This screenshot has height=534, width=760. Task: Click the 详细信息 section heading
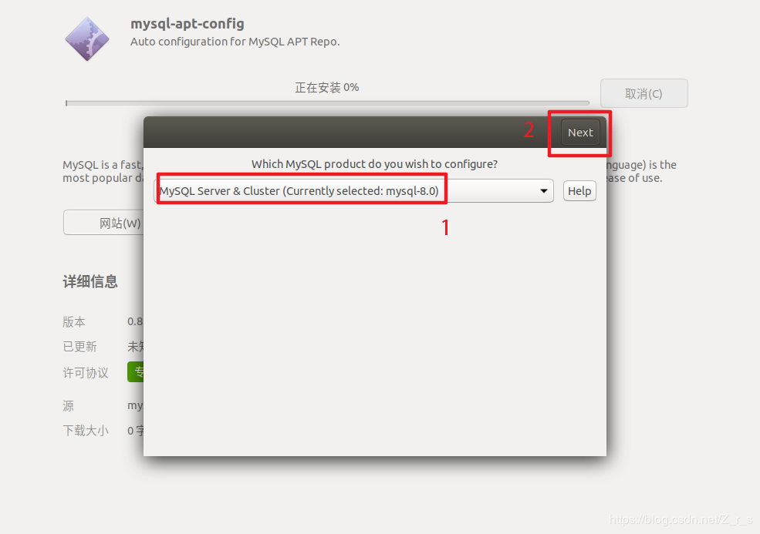pos(90,281)
